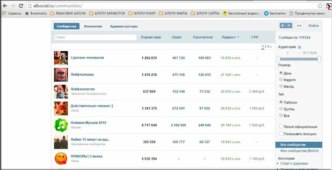The height and width of the screenshot is (170, 332).
Task: Click lock icon in Смеяка Посетители column
Action: click(204, 158)
